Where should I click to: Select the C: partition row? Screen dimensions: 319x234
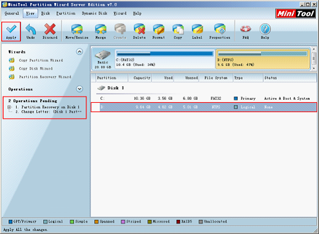(x=204, y=99)
